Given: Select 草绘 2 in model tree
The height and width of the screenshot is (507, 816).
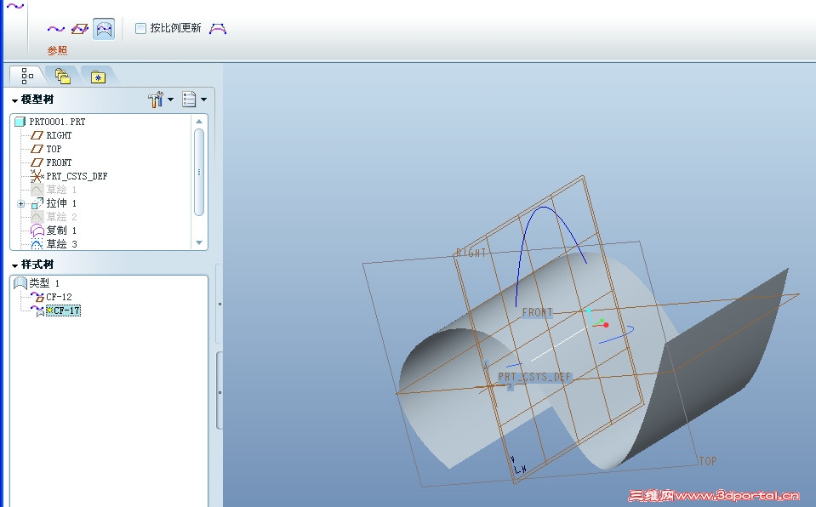Looking at the screenshot, I should [x=61, y=217].
